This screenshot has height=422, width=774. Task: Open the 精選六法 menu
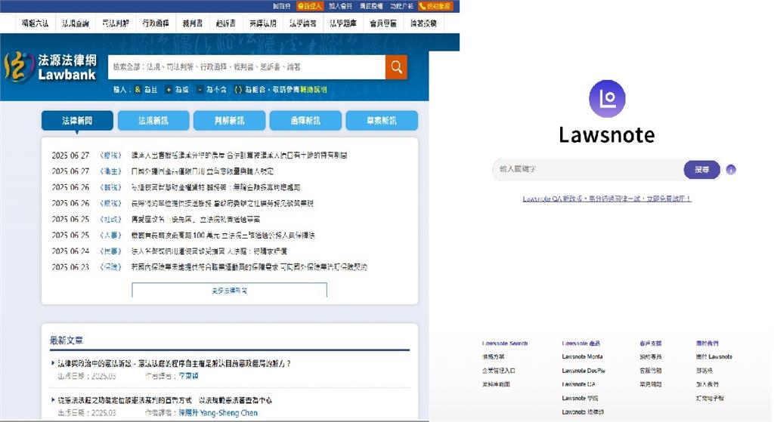pyautogui.click(x=35, y=23)
